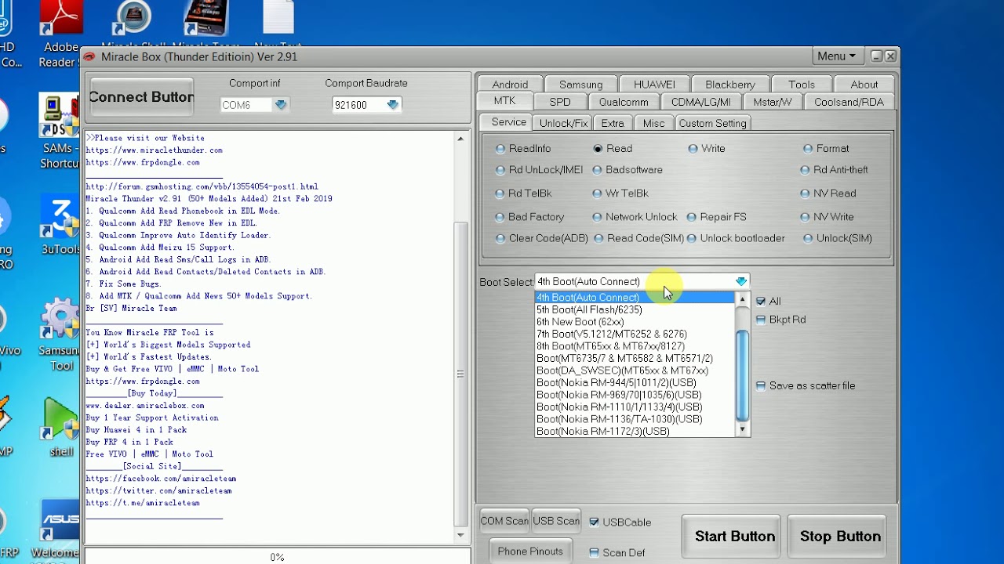
Task: Select the ReadInfo radio button
Action: point(500,149)
